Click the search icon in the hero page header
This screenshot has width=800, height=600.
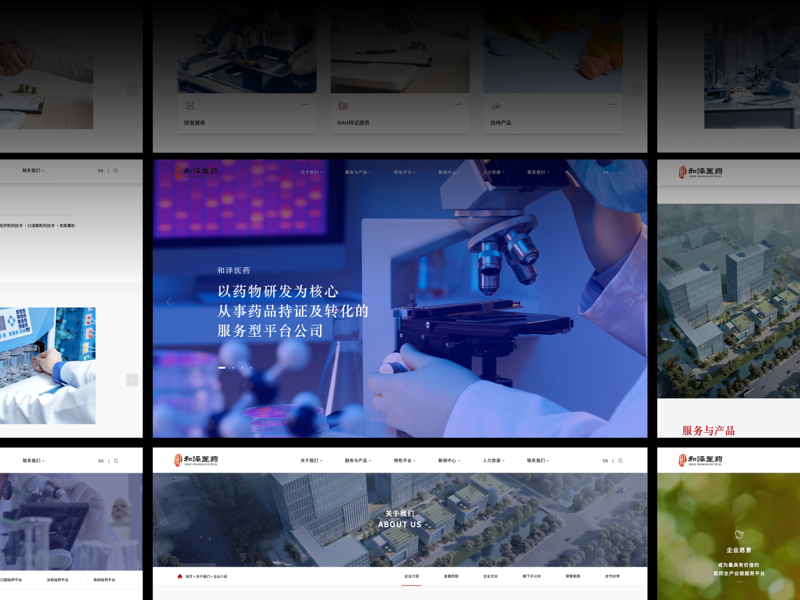point(621,172)
